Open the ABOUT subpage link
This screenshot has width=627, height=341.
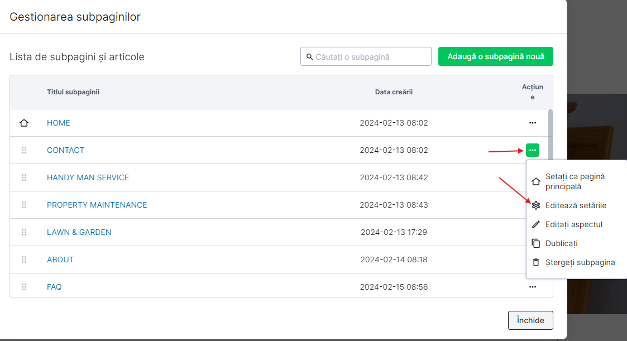60,260
